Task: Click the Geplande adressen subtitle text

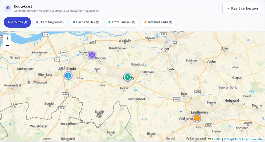Action: click(x=56, y=11)
